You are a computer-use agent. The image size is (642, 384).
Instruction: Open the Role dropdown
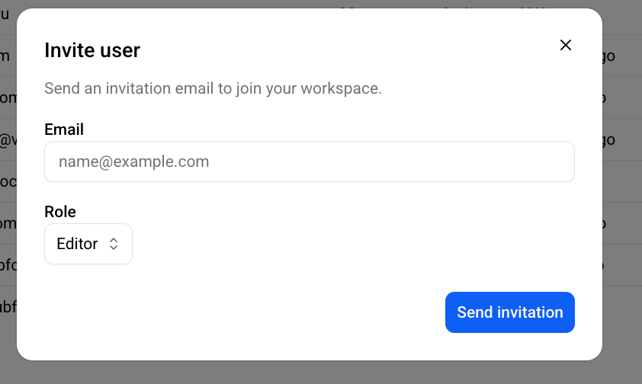click(x=88, y=244)
